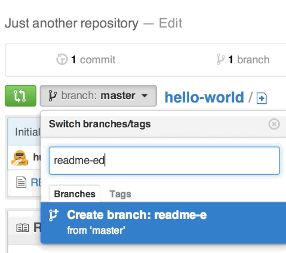Click the README file document icon
Screen dimensions: 286x253
pyautogui.click(x=21, y=182)
